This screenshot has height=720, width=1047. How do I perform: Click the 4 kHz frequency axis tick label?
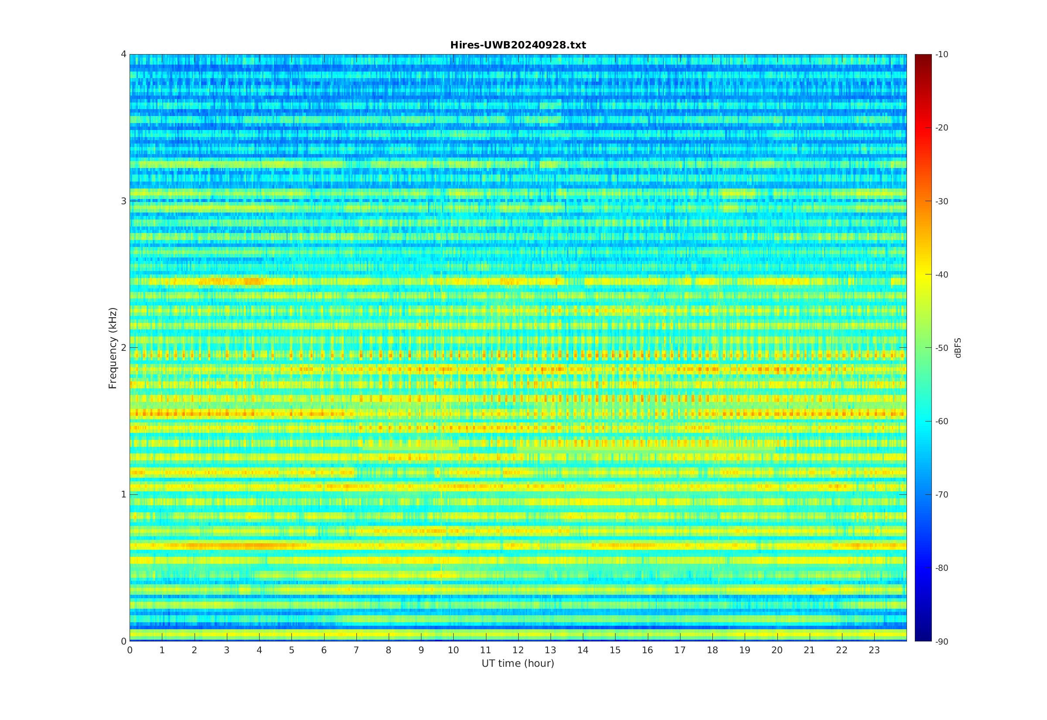click(x=123, y=54)
